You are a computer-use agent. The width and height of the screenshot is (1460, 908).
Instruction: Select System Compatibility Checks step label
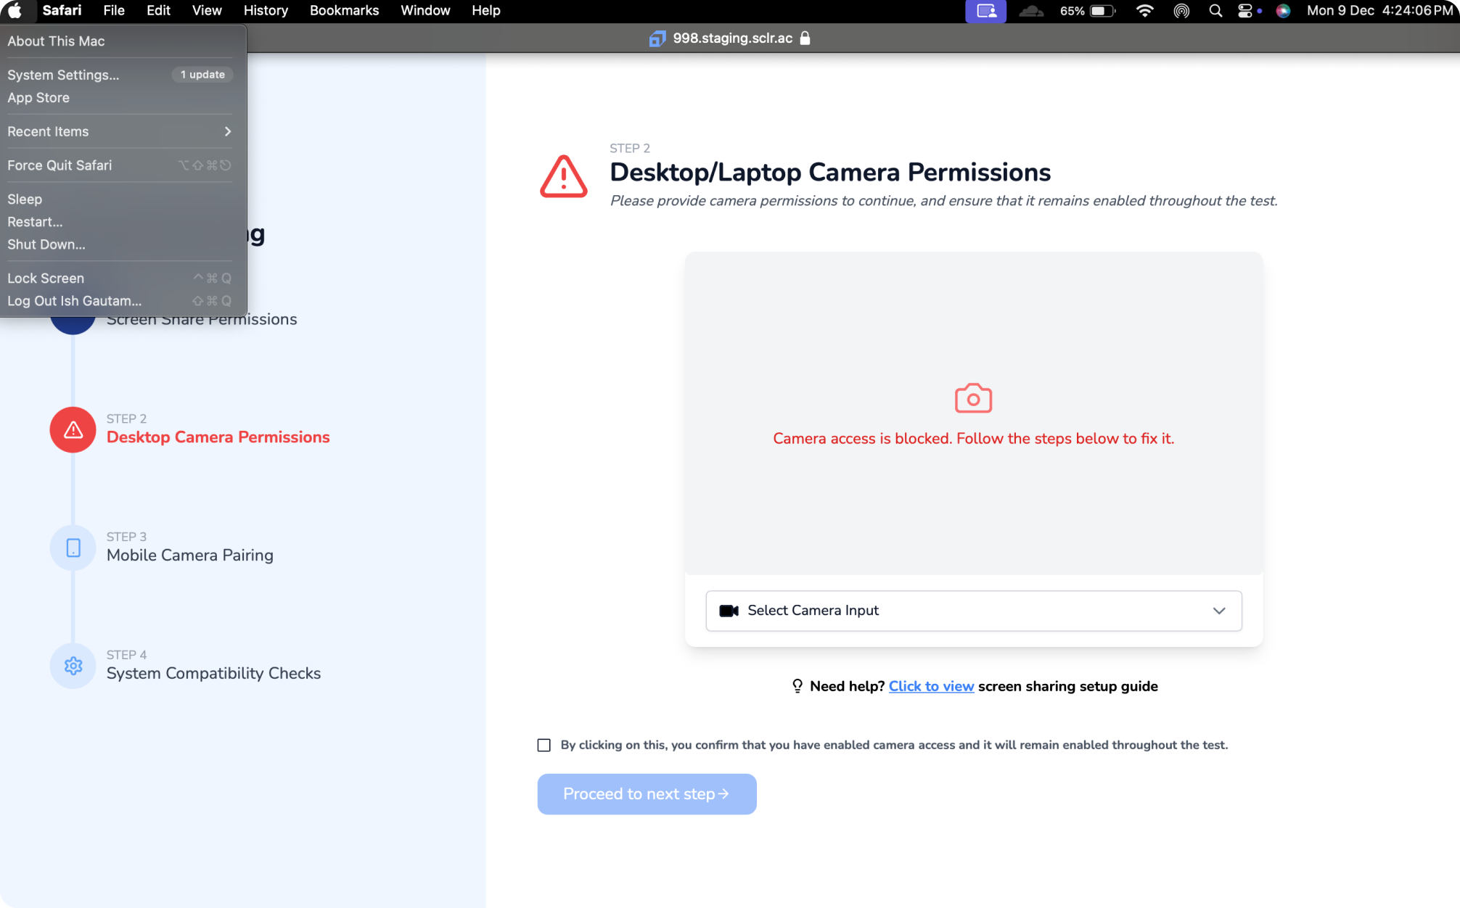click(x=213, y=674)
